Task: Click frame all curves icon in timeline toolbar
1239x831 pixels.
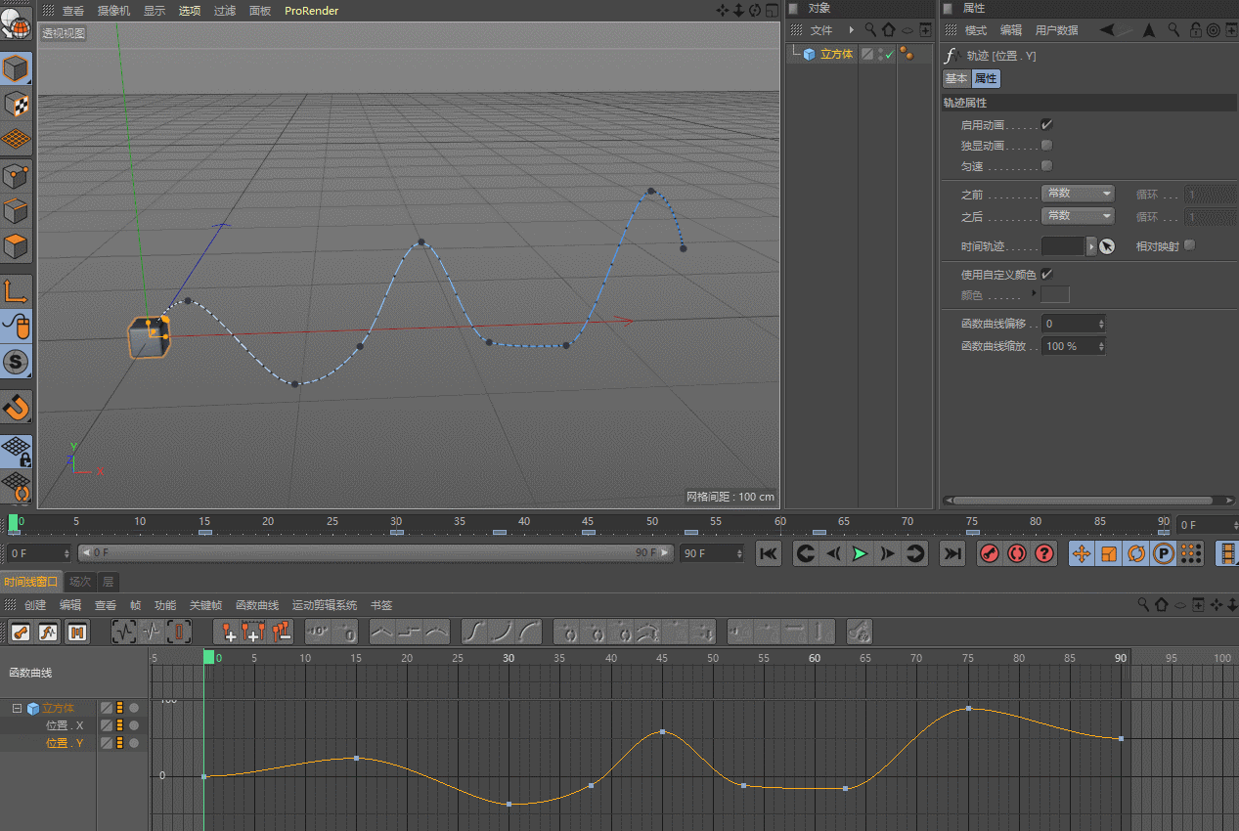Action: (x=124, y=633)
